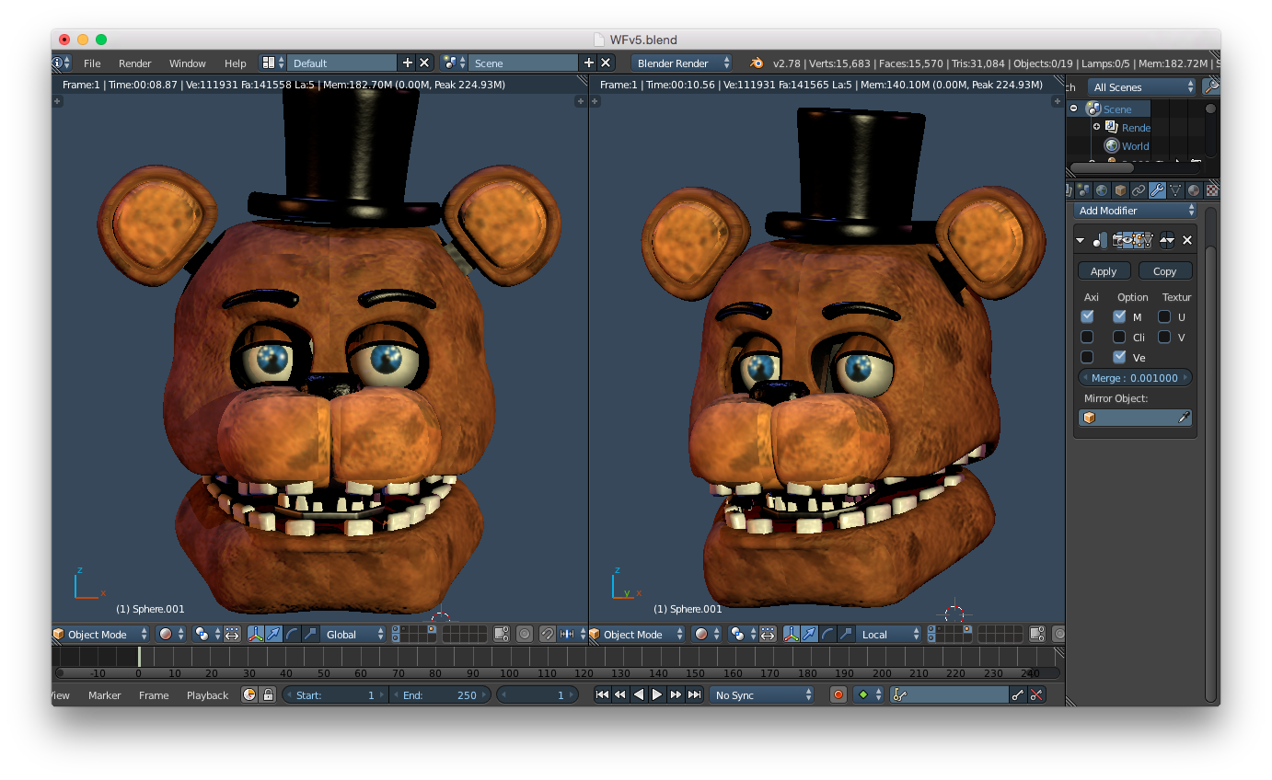The width and height of the screenshot is (1272, 780).
Task: Click the Blender logo in the info header
Action: tap(757, 63)
